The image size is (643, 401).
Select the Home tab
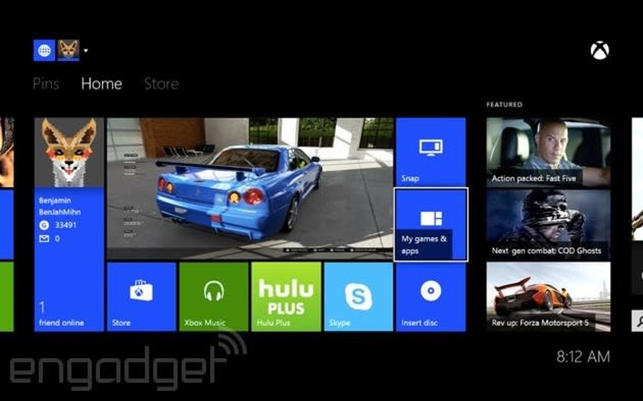click(x=101, y=83)
